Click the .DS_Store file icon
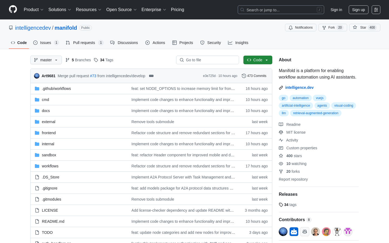 click(37, 177)
